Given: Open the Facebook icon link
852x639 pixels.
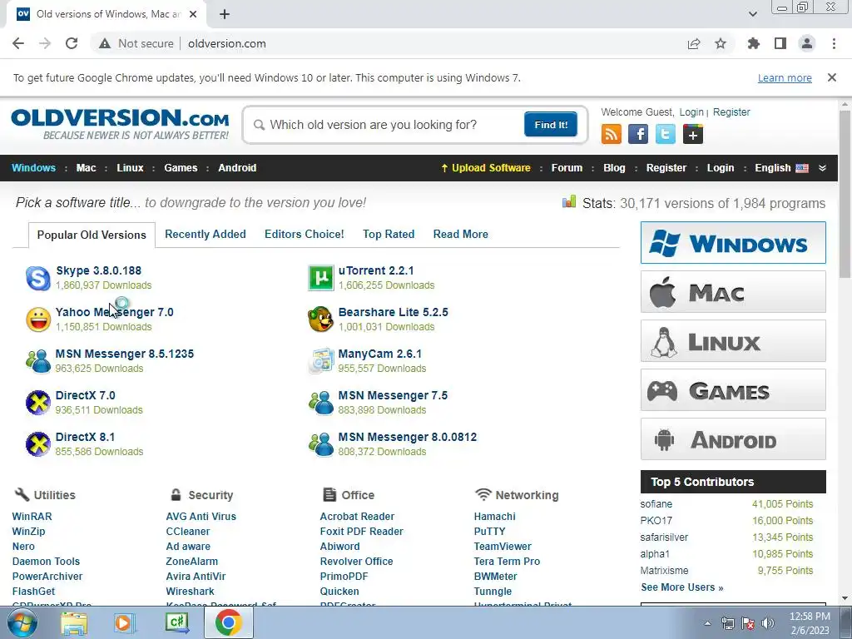Looking at the screenshot, I should [x=638, y=134].
